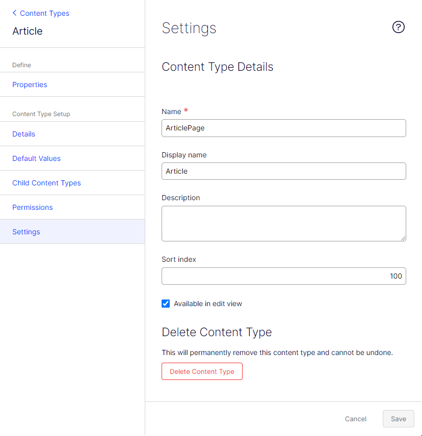This screenshot has width=422, height=436.
Task: Click the 'Sort index' label text
Action: [179, 259]
